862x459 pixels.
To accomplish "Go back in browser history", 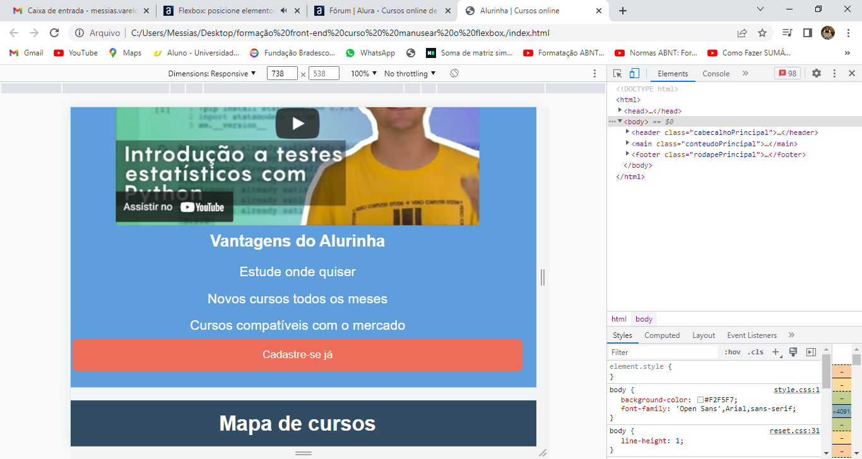I will coord(14,33).
